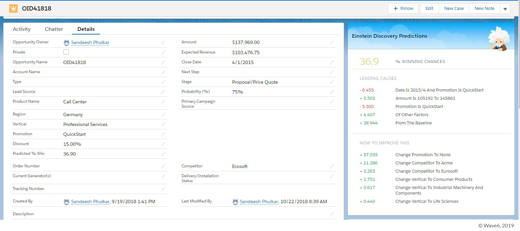Select the Details tab
520x231 pixels.
(x=86, y=29)
